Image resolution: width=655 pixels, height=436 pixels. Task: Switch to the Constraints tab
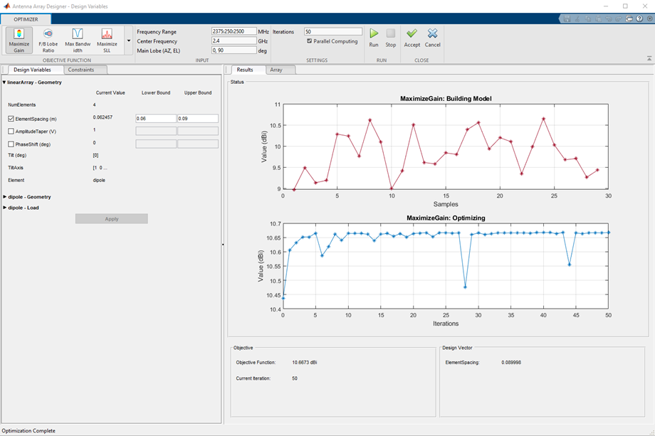pyautogui.click(x=81, y=70)
